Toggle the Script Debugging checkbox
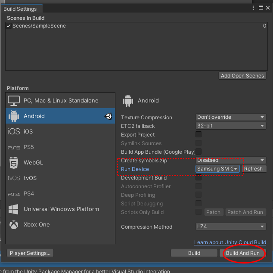Viewport: 273px width, 273px height. (x=199, y=203)
